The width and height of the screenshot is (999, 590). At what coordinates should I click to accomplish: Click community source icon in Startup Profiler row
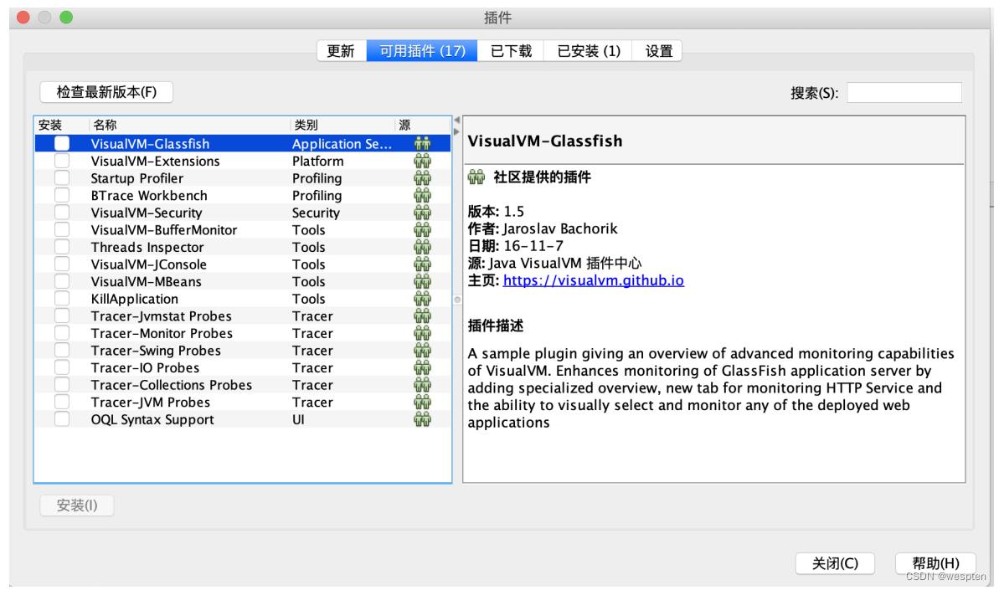[x=422, y=177]
